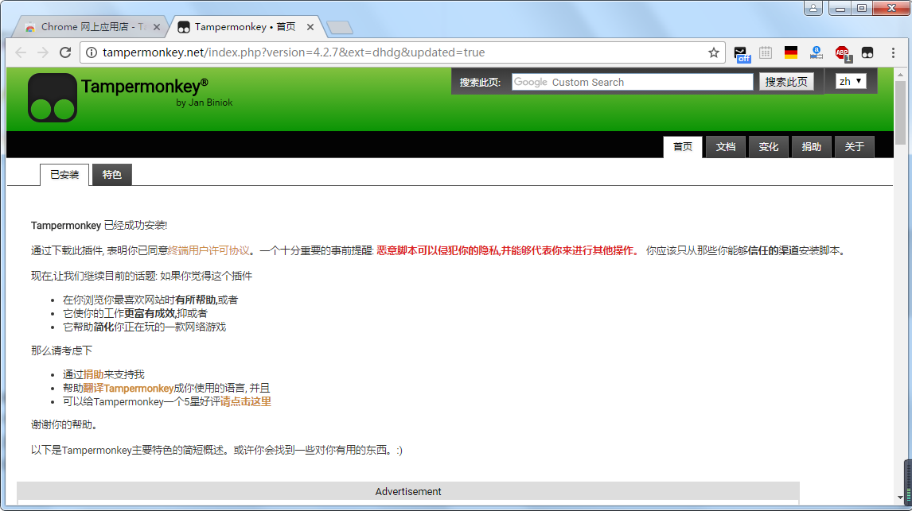Open the 首页 navigation tab

[x=683, y=147]
